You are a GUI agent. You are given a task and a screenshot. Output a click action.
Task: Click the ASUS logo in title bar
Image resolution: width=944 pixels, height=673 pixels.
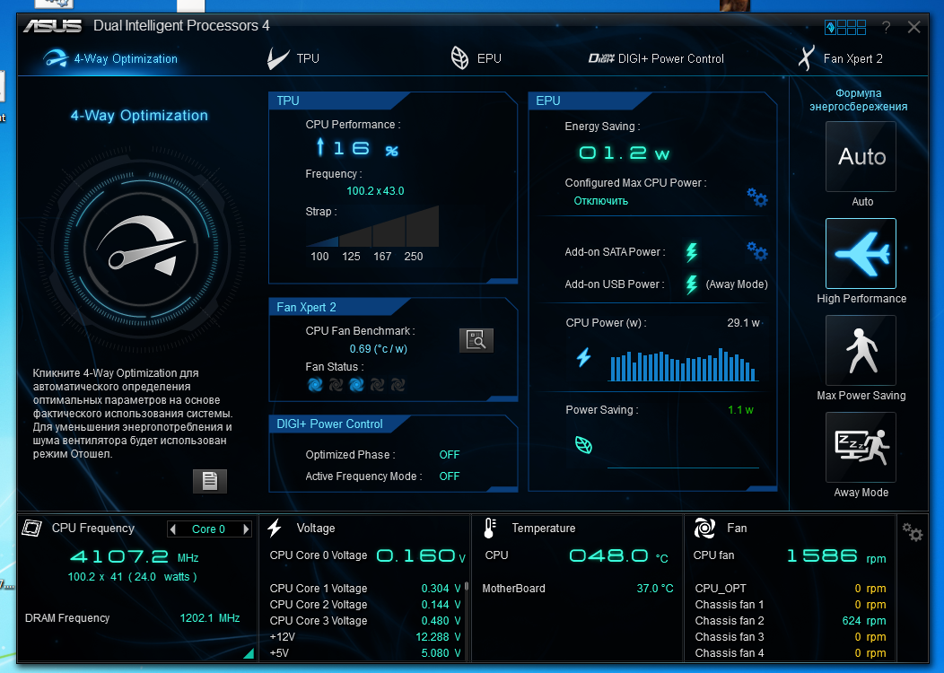click(x=52, y=26)
